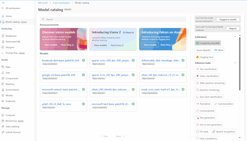Open the Designer sidebar icon
The width and height of the screenshot is (247, 141).
coord(3,47)
